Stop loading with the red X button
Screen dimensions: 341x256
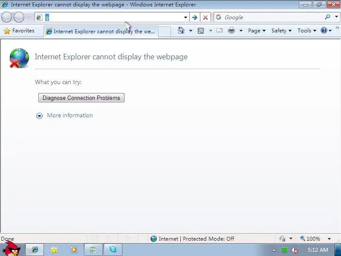tap(205, 17)
